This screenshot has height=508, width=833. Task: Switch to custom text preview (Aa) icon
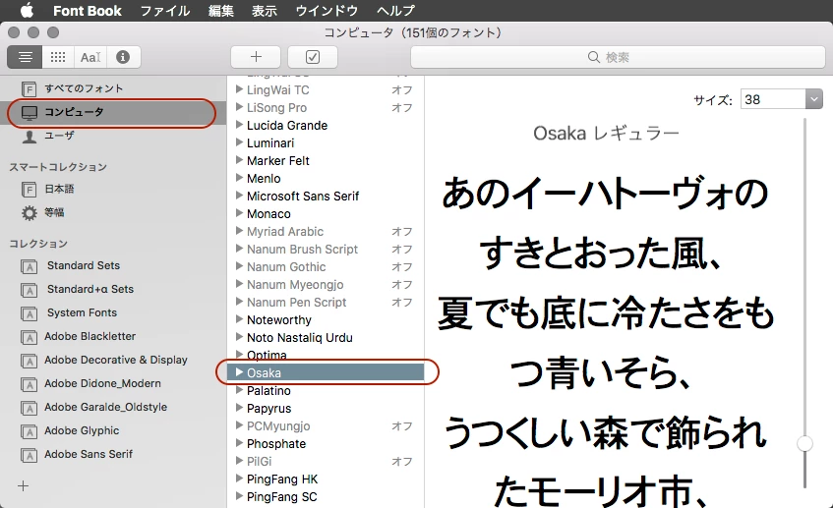coord(90,57)
